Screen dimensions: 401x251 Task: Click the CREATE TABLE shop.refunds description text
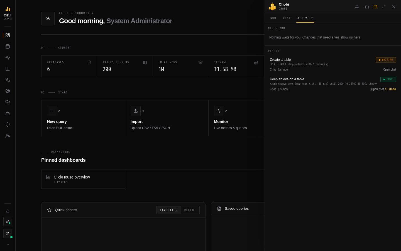point(299,64)
